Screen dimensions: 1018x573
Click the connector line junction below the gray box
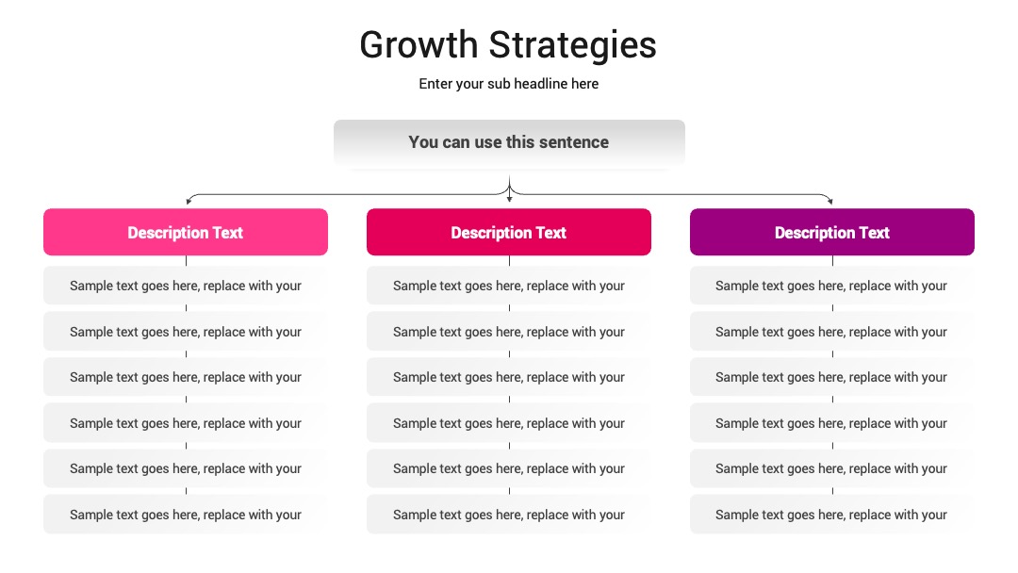pyautogui.click(x=510, y=190)
